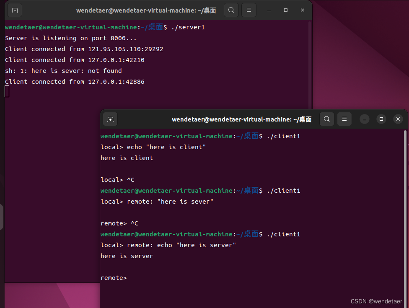Click the server1 terminal title bar text
The height and width of the screenshot is (308, 409).
(146, 10)
